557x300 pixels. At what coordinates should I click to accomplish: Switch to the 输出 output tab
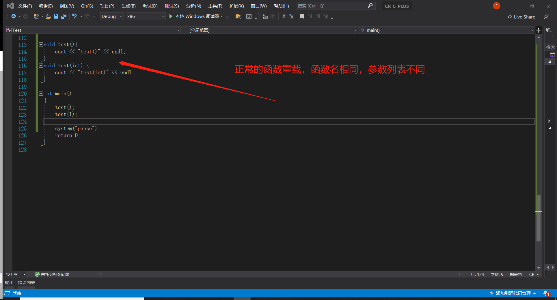[9, 282]
